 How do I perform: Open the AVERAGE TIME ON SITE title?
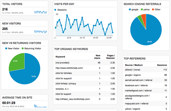coord(17,98)
